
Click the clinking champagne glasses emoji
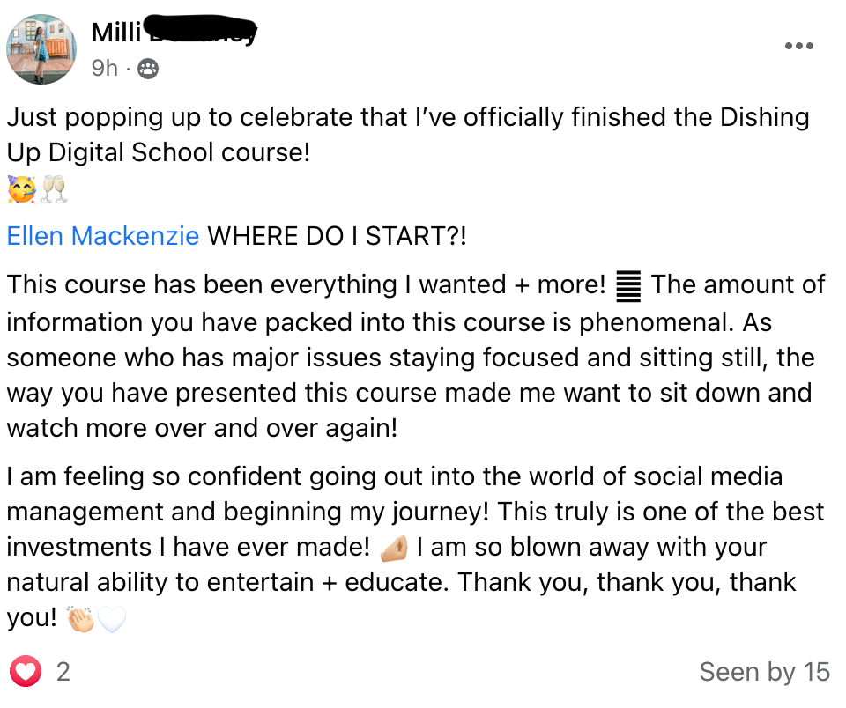(54, 189)
